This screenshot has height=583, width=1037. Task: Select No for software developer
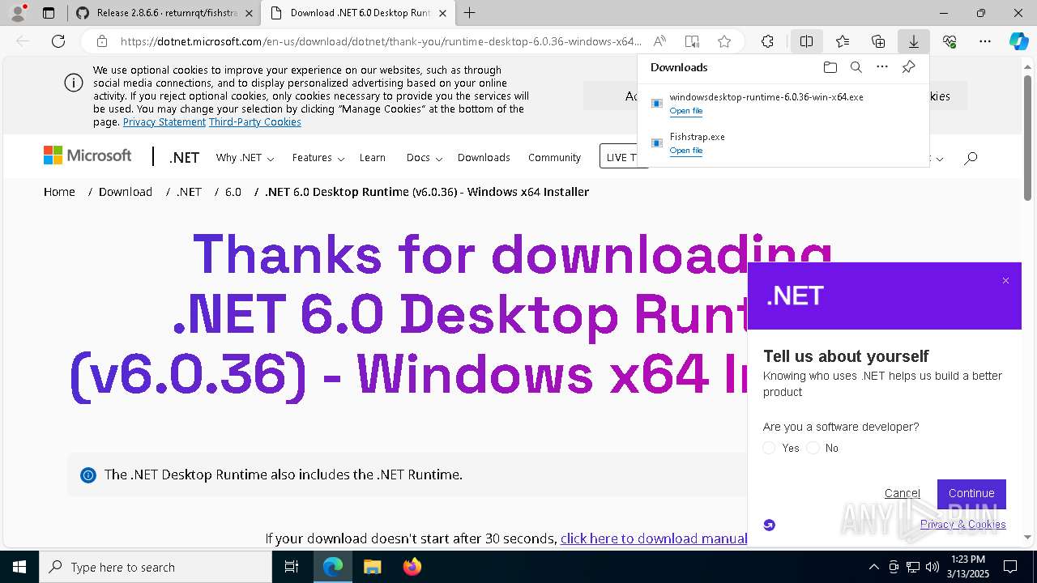[813, 448]
